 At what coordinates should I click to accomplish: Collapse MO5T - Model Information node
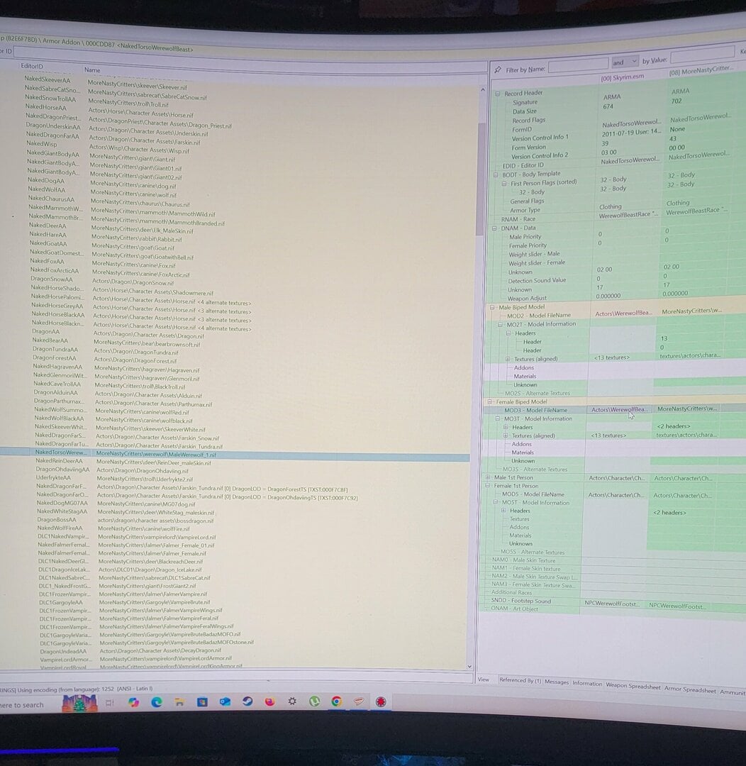pos(496,502)
